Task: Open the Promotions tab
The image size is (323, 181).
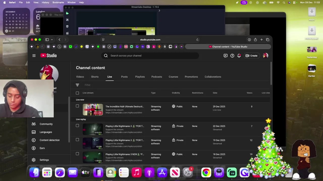Action: pyautogui.click(x=191, y=77)
